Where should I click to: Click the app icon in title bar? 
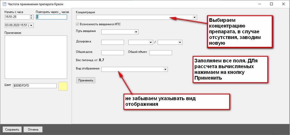4,4
